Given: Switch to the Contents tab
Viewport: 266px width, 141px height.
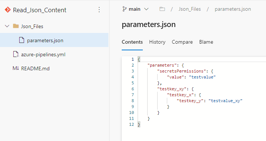Looking at the screenshot, I should tap(132, 42).
